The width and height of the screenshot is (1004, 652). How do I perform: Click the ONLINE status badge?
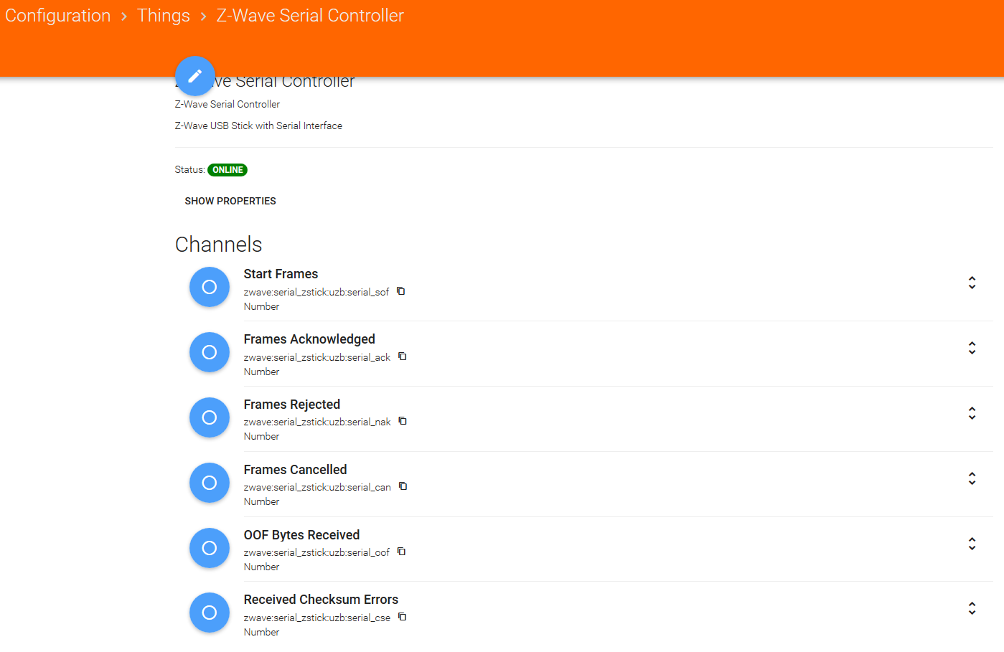[227, 170]
